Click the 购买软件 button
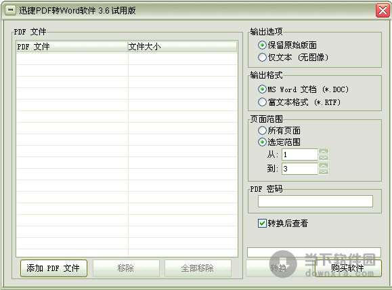This screenshot has width=392, height=290. 348,268
